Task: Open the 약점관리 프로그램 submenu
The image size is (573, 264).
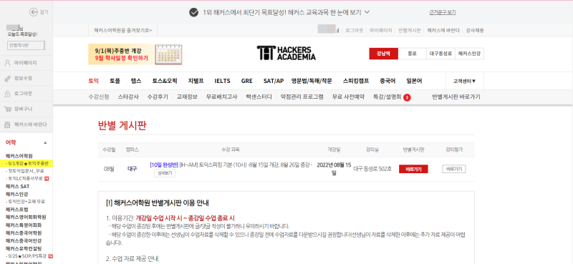Action: (x=302, y=97)
